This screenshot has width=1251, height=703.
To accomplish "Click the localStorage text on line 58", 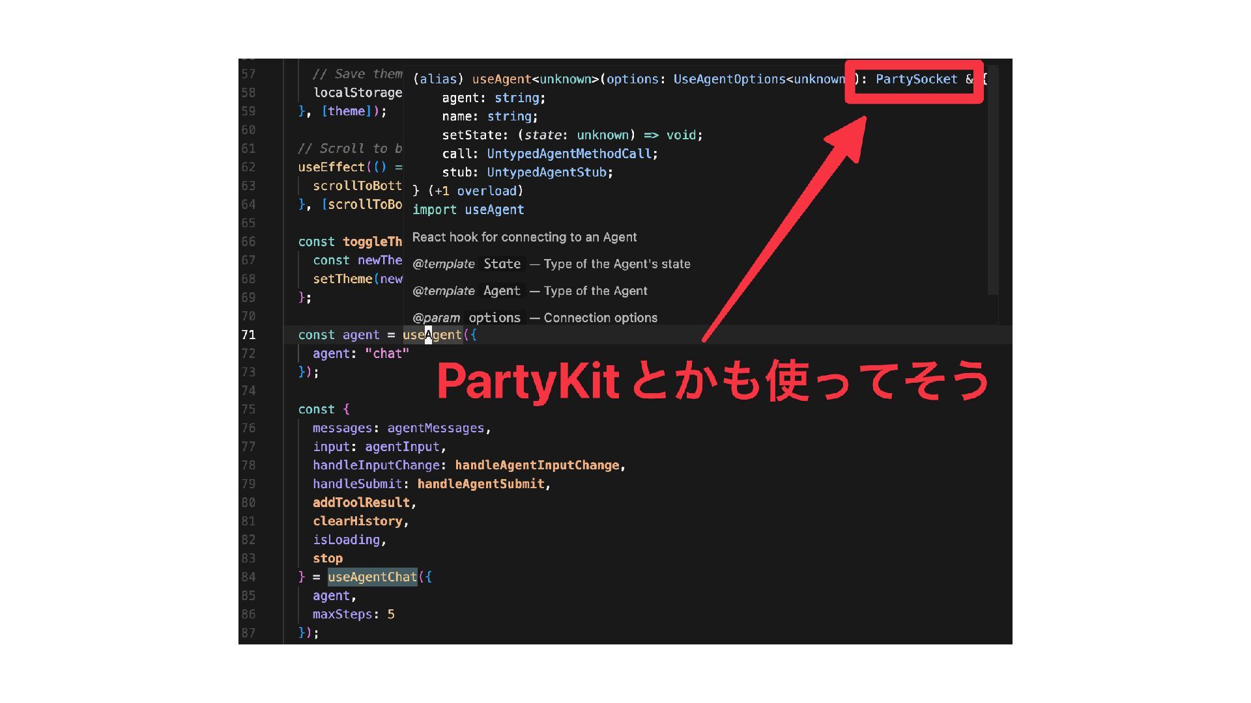I will coord(358,93).
